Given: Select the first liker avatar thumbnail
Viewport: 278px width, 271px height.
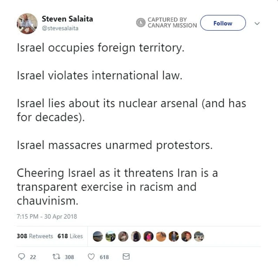Looking at the screenshot, I should point(98,236).
